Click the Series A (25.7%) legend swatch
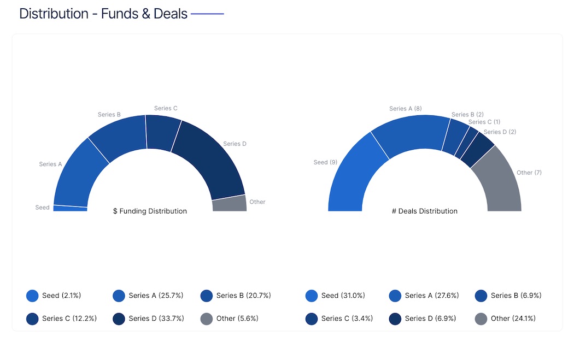Image resolution: width=574 pixels, height=342 pixels. 119,296
